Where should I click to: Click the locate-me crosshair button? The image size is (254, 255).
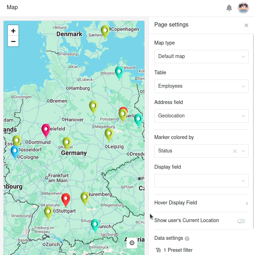pyautogui.click(x=132, y=243)
